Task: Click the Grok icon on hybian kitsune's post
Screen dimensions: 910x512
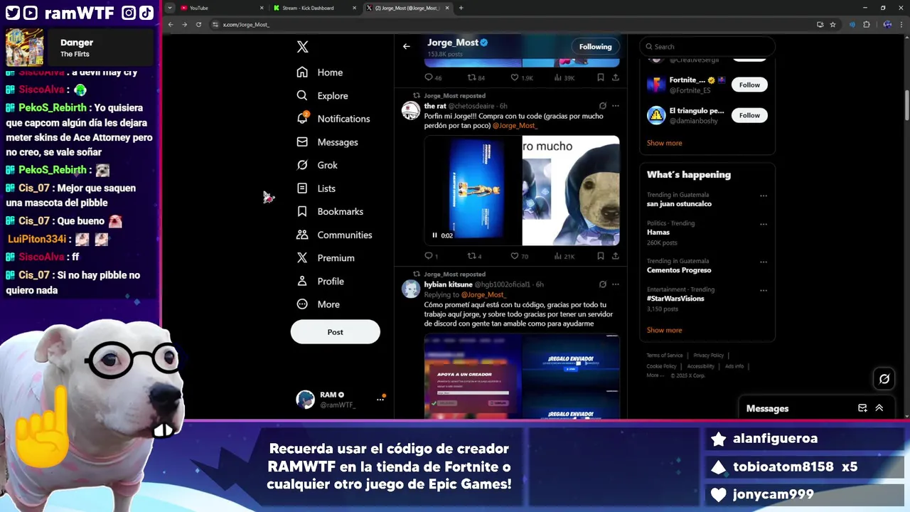Action: click(602, 284)
